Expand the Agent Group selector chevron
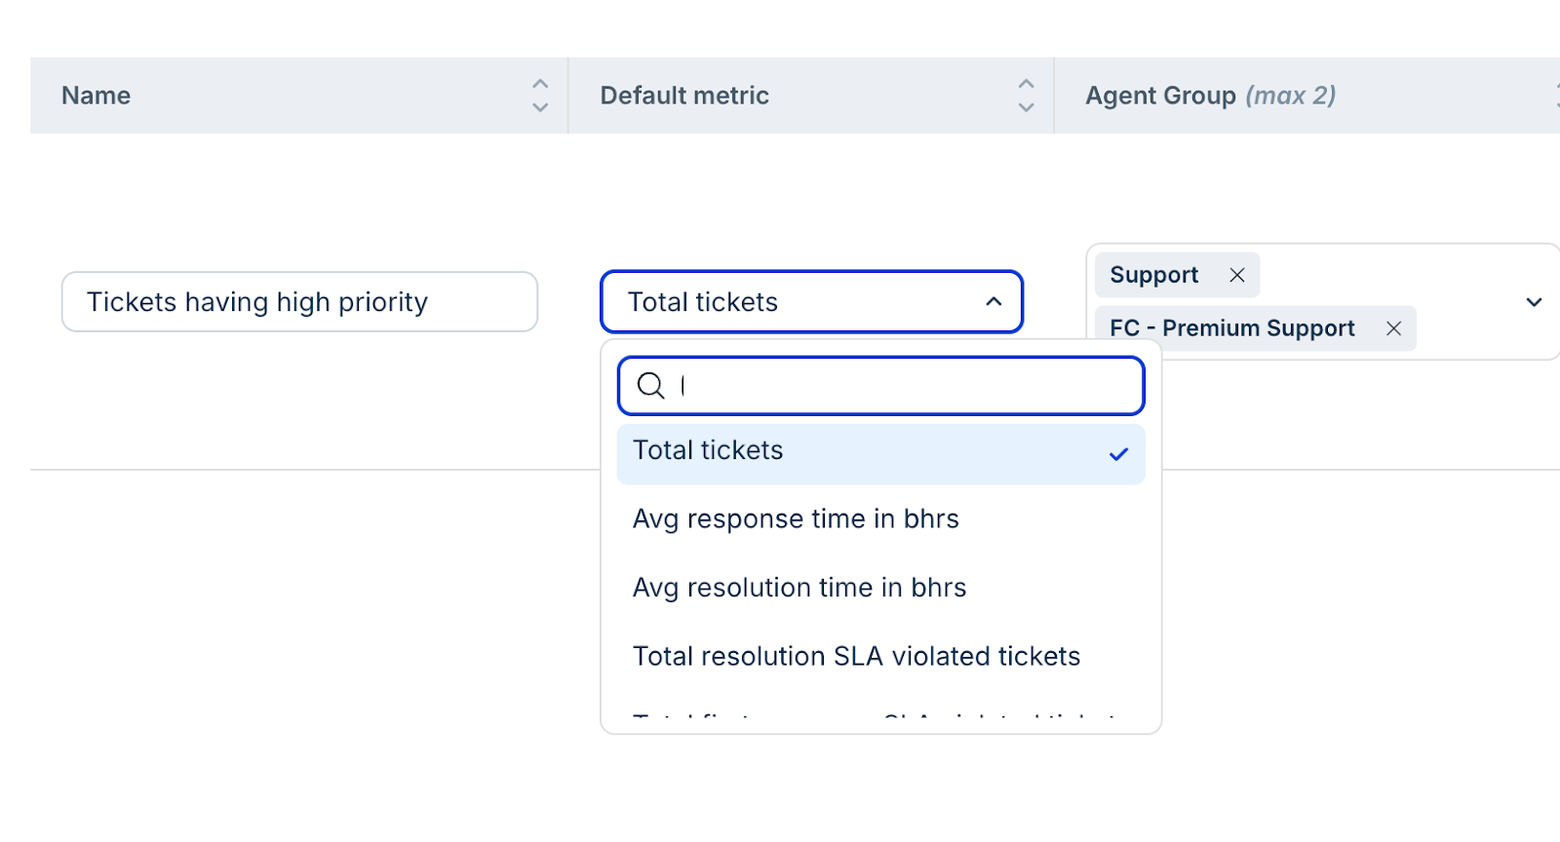Viewport: 1560px width, 842px height. [x=1534, y=302]
